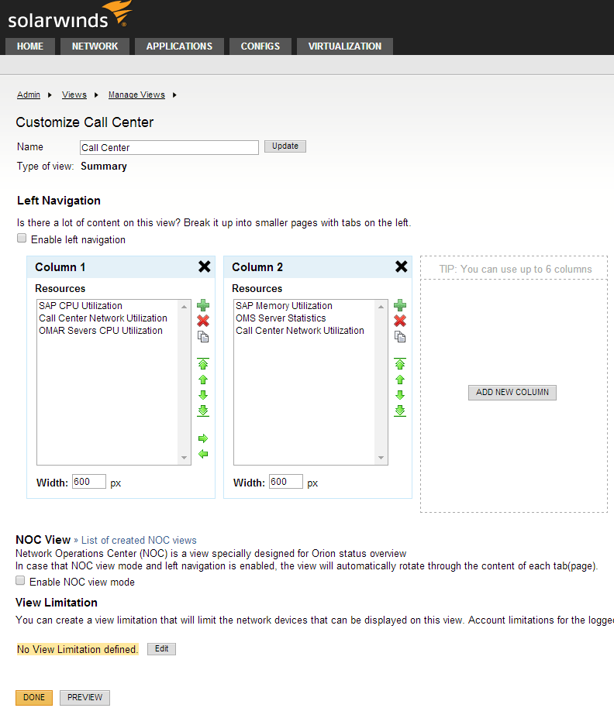Move Column 2 resource to top
Image resolution: width=614 pixels, height=708 pixels.
pos(400,364)
